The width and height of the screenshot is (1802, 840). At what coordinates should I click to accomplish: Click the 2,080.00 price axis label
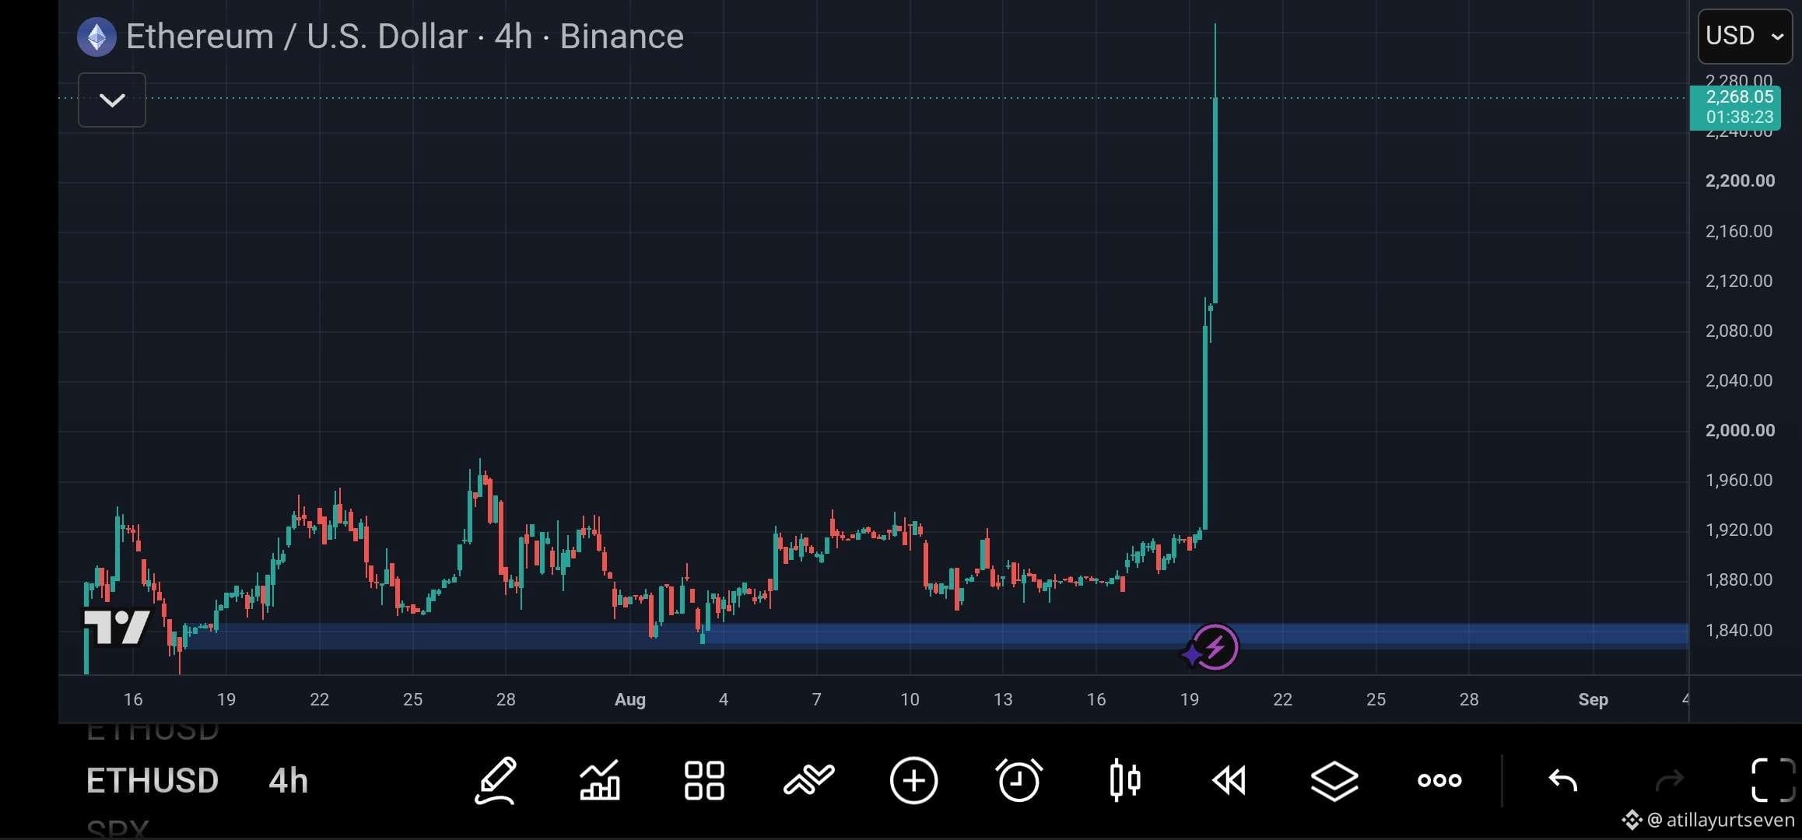point(1738,331)
